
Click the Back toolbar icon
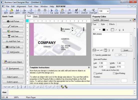coord(69,11)
